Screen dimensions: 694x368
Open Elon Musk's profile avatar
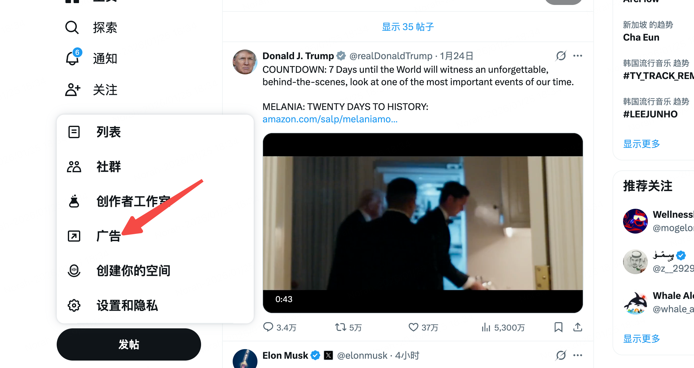(245, 359)
